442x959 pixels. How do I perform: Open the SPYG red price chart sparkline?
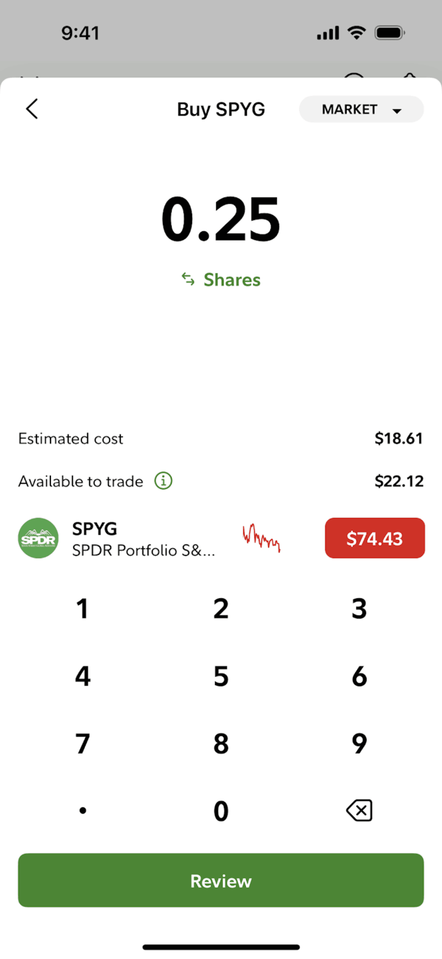point(261,538)
